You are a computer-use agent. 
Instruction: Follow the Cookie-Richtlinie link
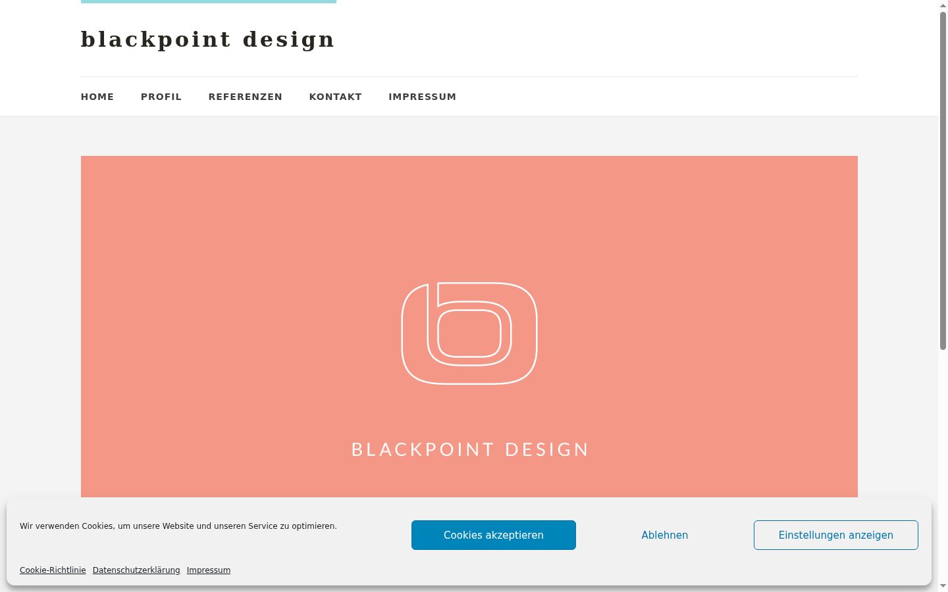[53, 570]
